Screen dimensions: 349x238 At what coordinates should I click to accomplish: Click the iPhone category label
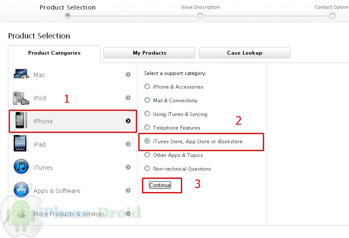pyautogui.click(x=43, y=121)
